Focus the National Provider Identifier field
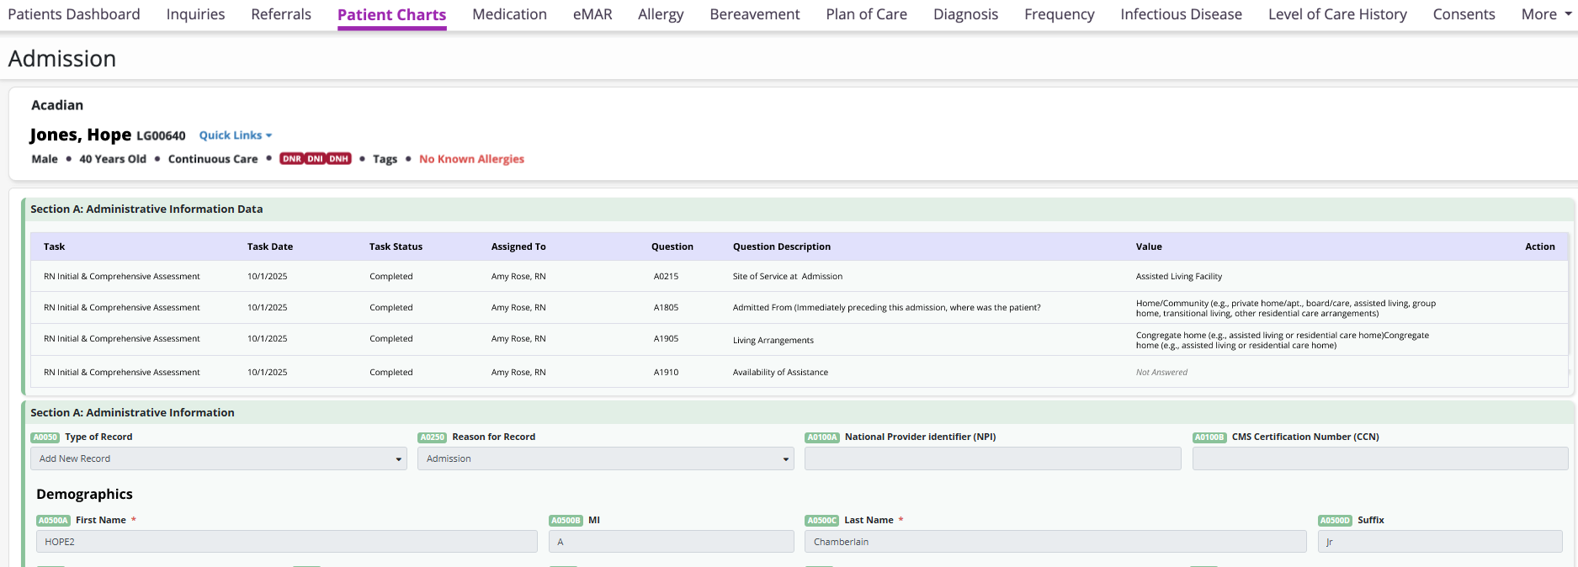The height and width of the screenshot is (567, 1578). (x=992, y=458)
